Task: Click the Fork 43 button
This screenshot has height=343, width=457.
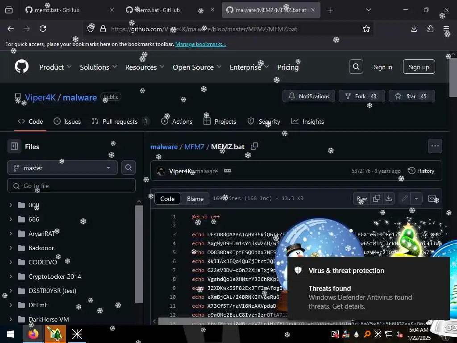Action: (361, 96)
